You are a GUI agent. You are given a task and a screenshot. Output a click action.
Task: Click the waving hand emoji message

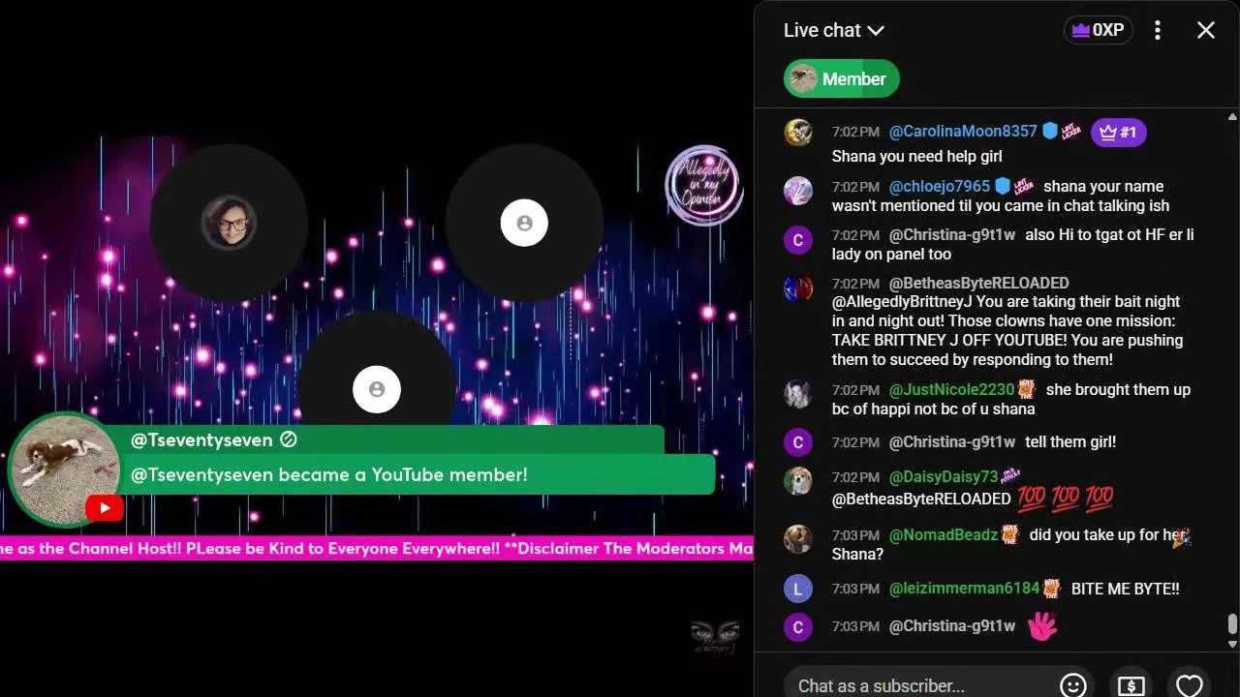(x=1041, y=626)
